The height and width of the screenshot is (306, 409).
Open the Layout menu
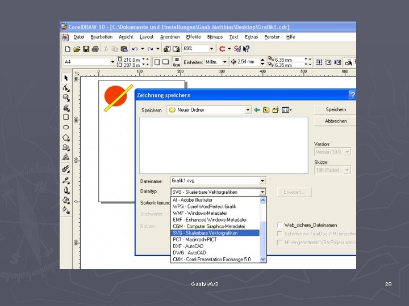pos(147,37)
